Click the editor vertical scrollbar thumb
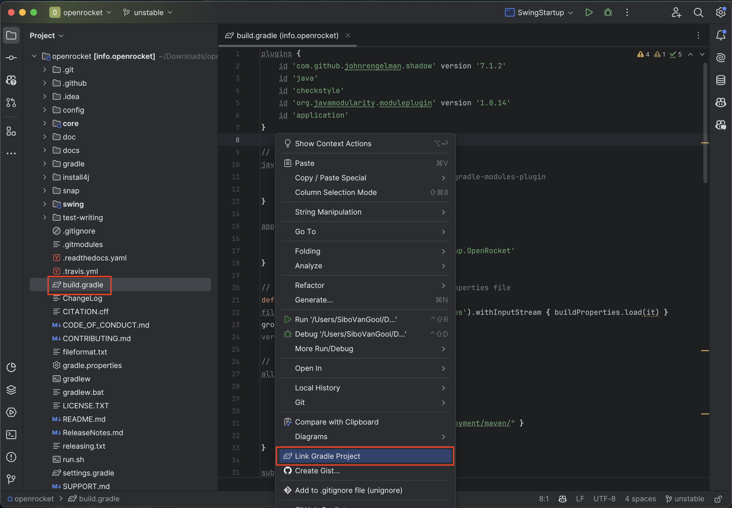This screenshot has width=732, height=508. pyautogui.click(x=705, y=123)
